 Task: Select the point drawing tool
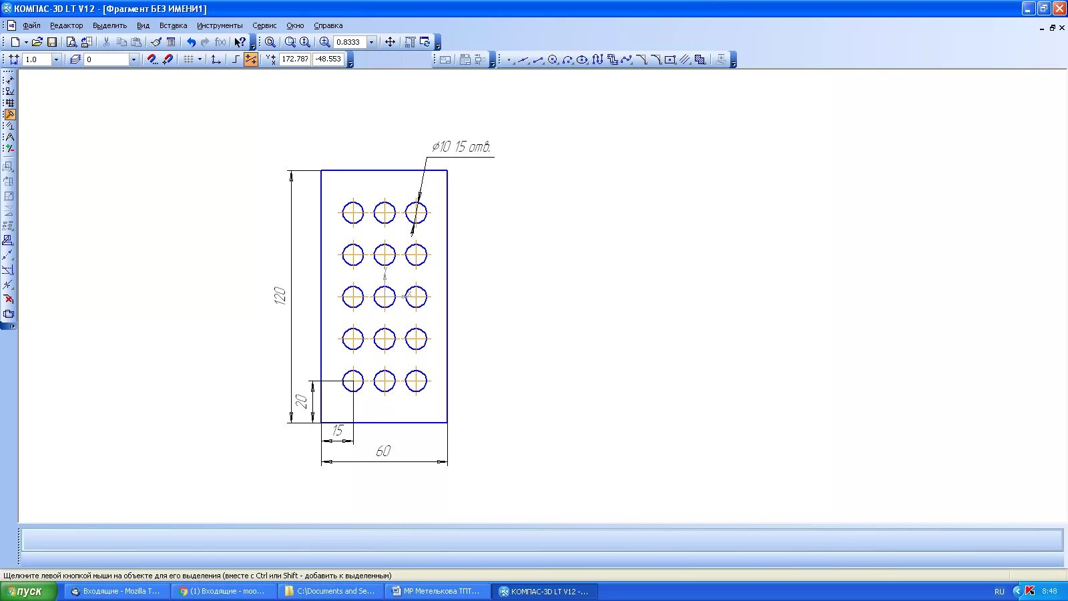[x=509, y=59]
